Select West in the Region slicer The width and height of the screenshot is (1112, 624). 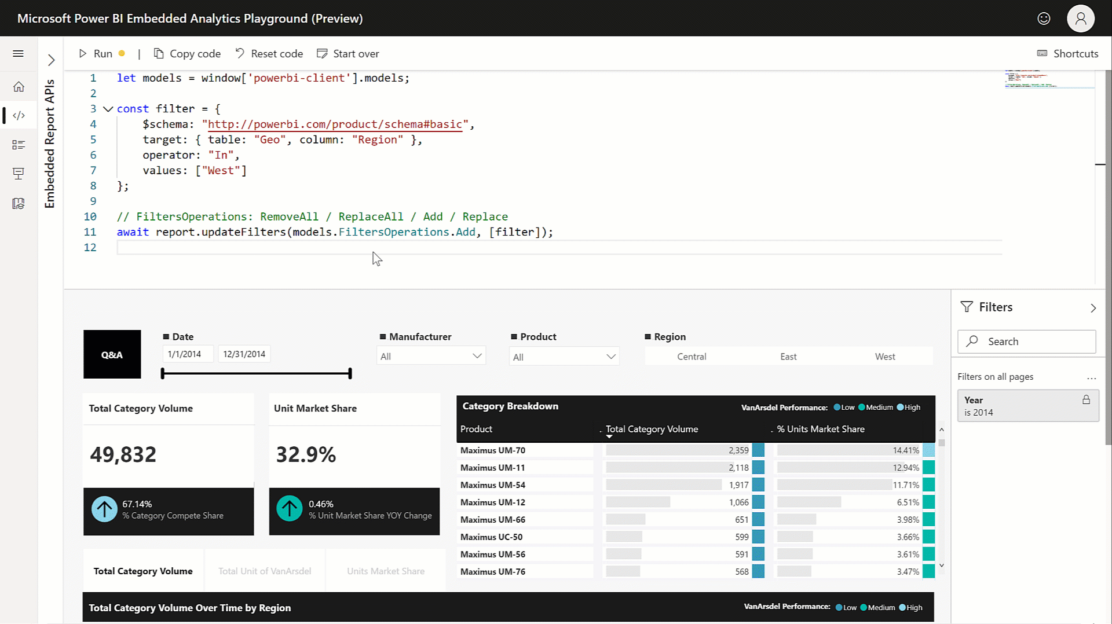tap(885, 356)
